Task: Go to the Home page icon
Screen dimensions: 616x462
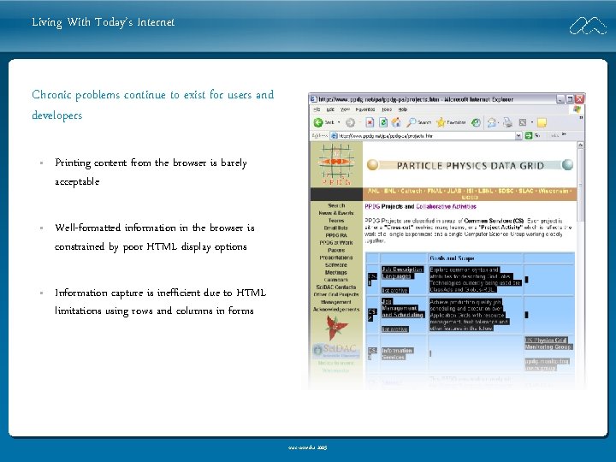Action: click(396, 122)
